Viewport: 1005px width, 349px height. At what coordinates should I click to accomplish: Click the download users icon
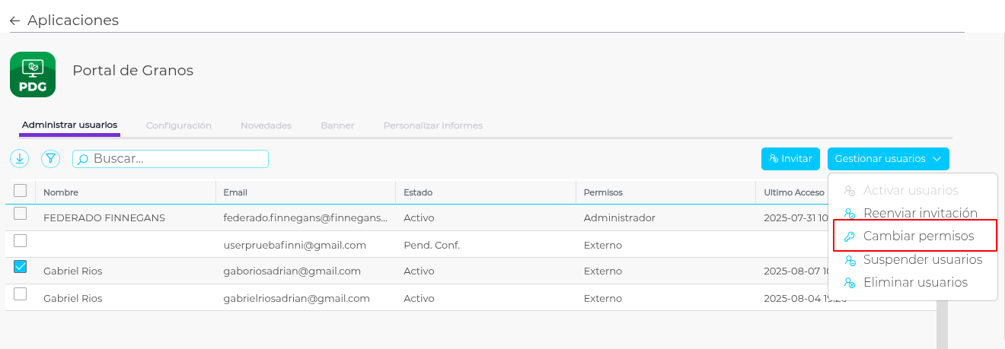[19, 158]
